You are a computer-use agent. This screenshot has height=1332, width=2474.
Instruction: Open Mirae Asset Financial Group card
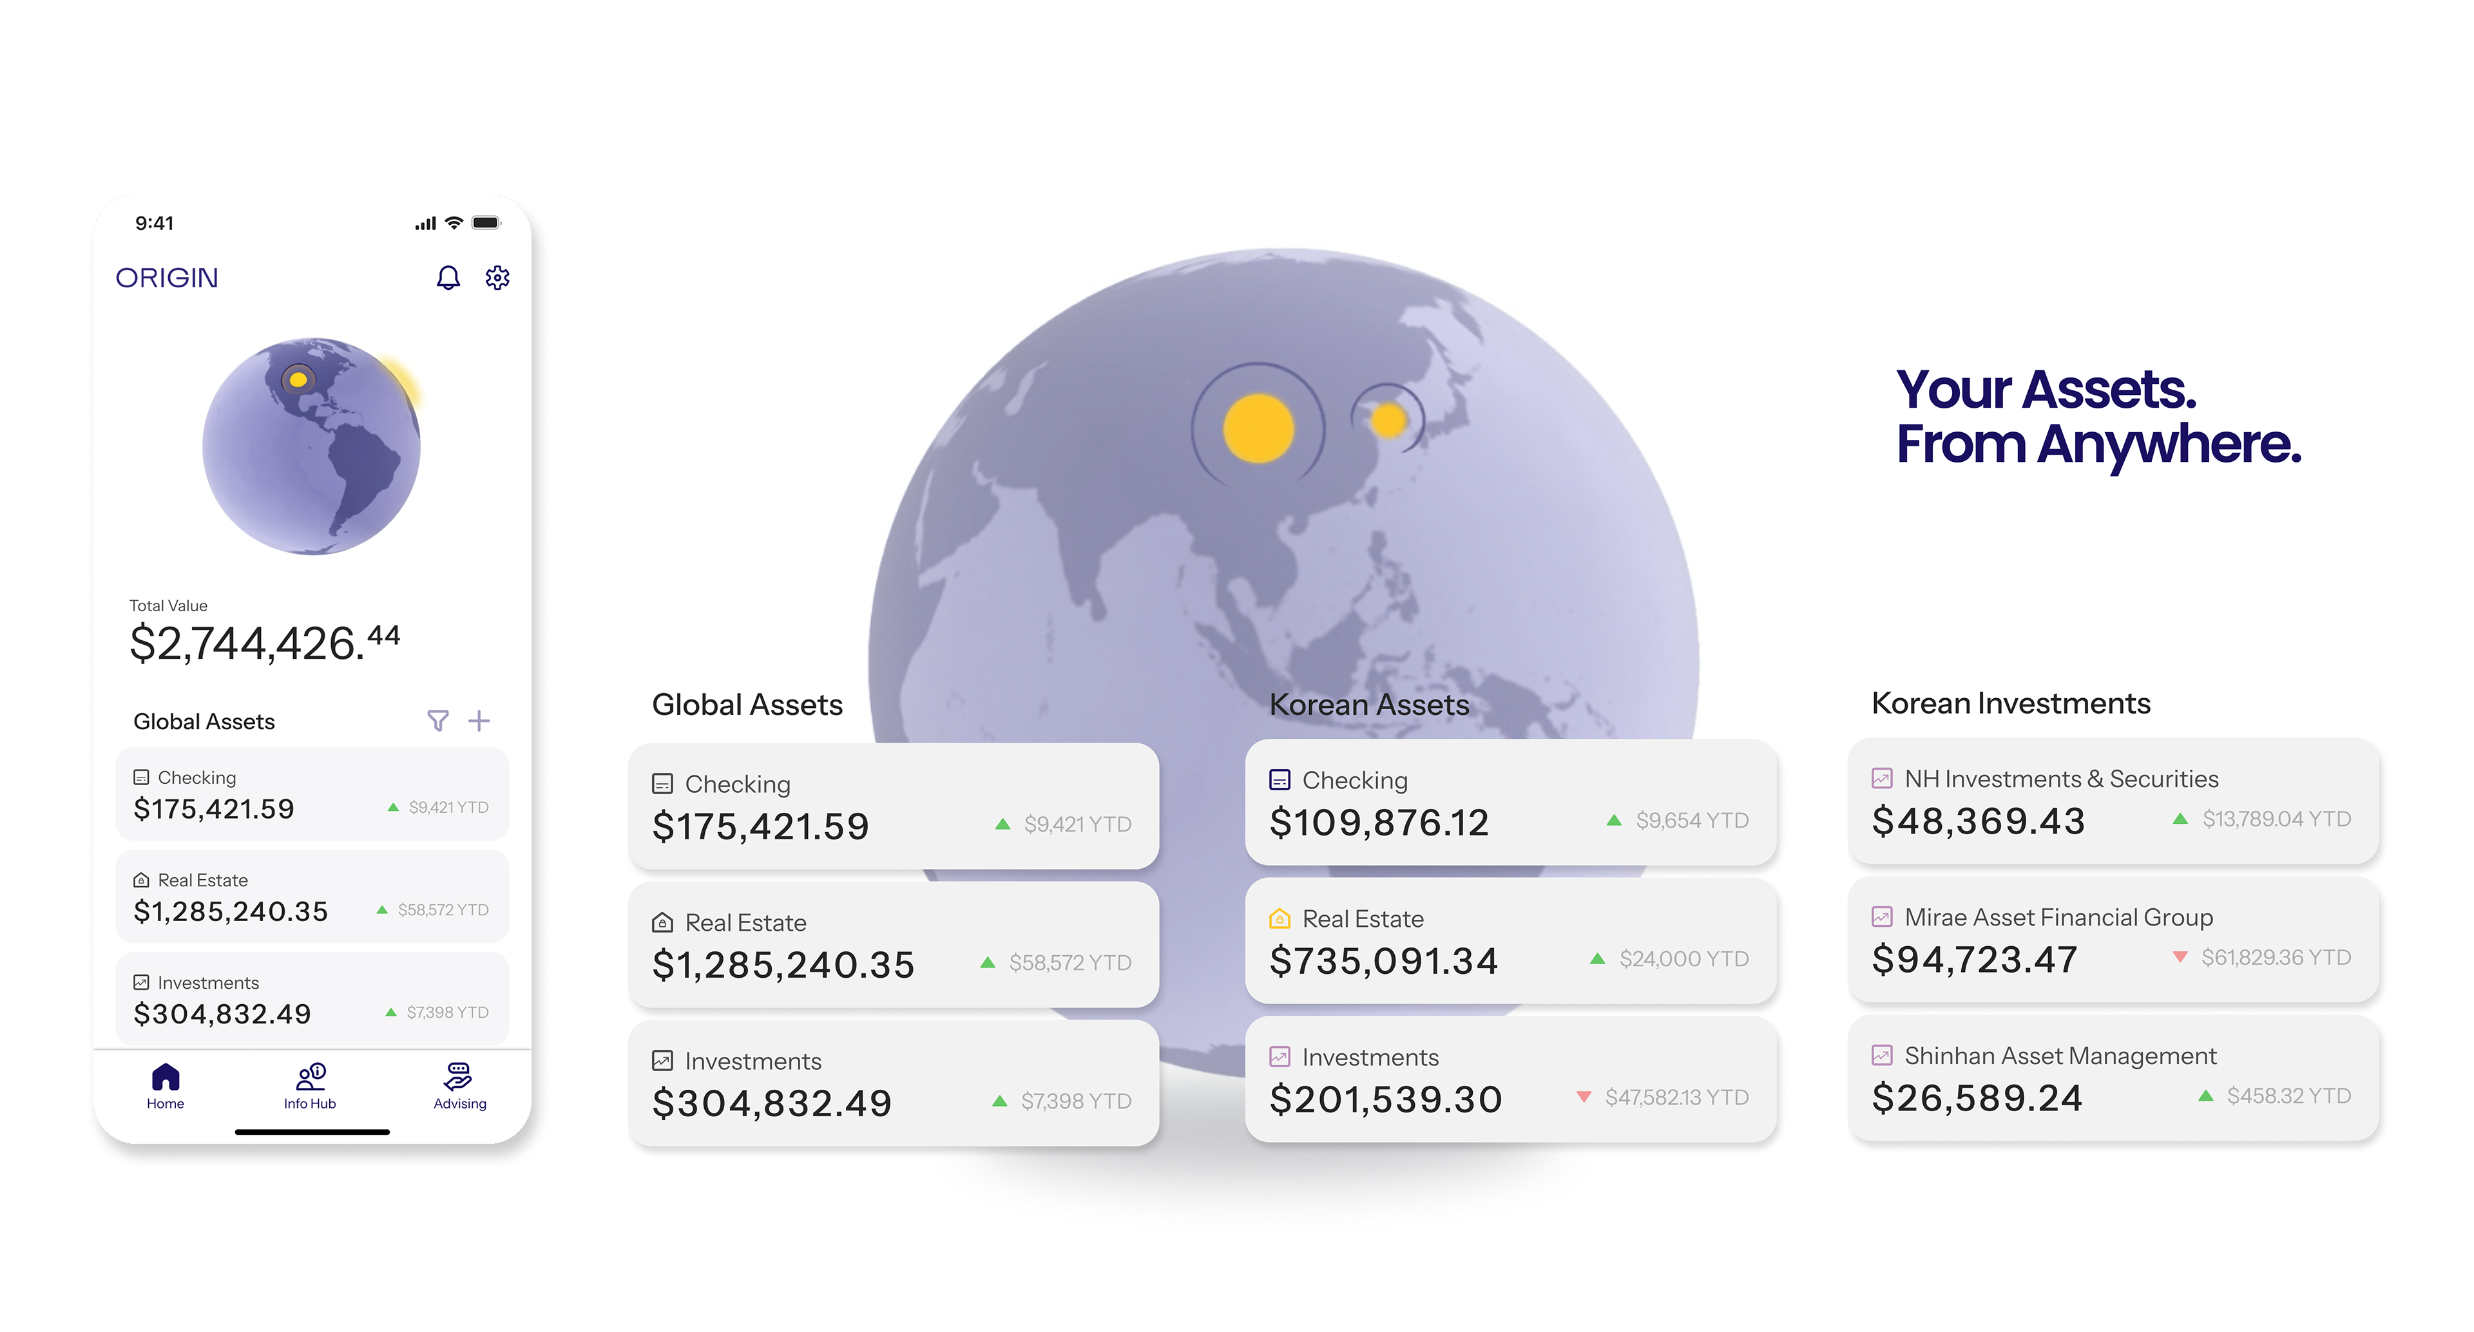[2113, 938]
